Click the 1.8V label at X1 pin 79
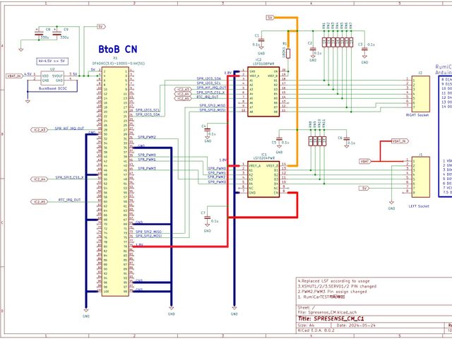This screenshot has width=452, height=339. [139, 245]
